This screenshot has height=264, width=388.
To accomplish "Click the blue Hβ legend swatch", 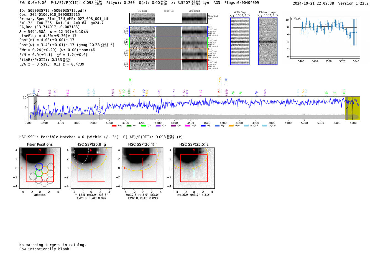I will [x=203, y=126].
